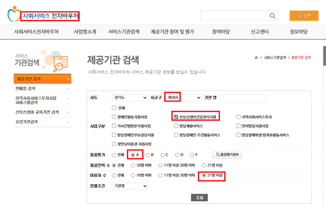Screen dimensions: 326x206
Task: Open 정보마당 menu
Action: [x=298, y=32]
